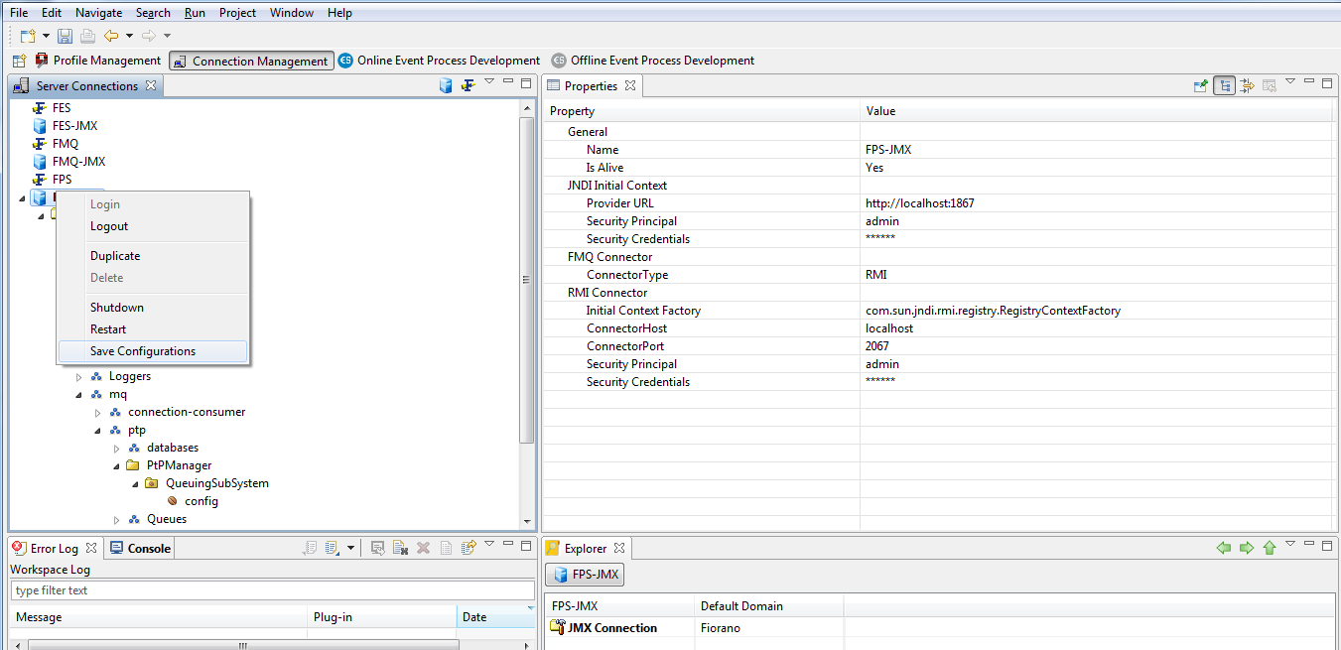Click the Back navigation yellow arrow

pyautogui.click(x=111, y=36)
